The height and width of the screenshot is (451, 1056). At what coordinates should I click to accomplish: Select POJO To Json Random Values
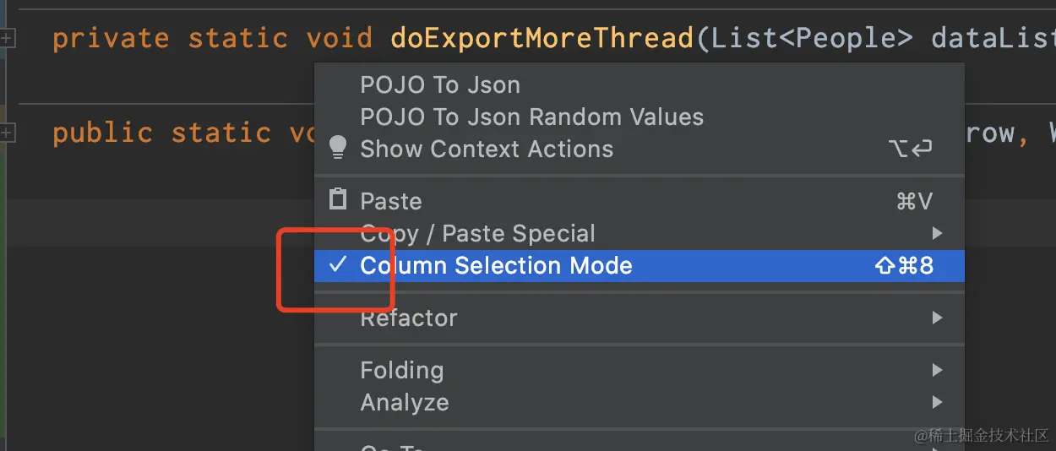tap(531, 117)
